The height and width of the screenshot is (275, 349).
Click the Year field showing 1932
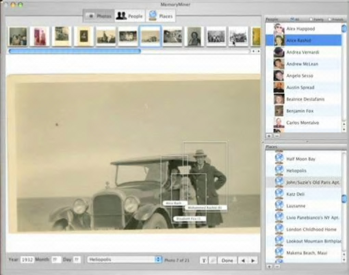(x=27, y=260)
